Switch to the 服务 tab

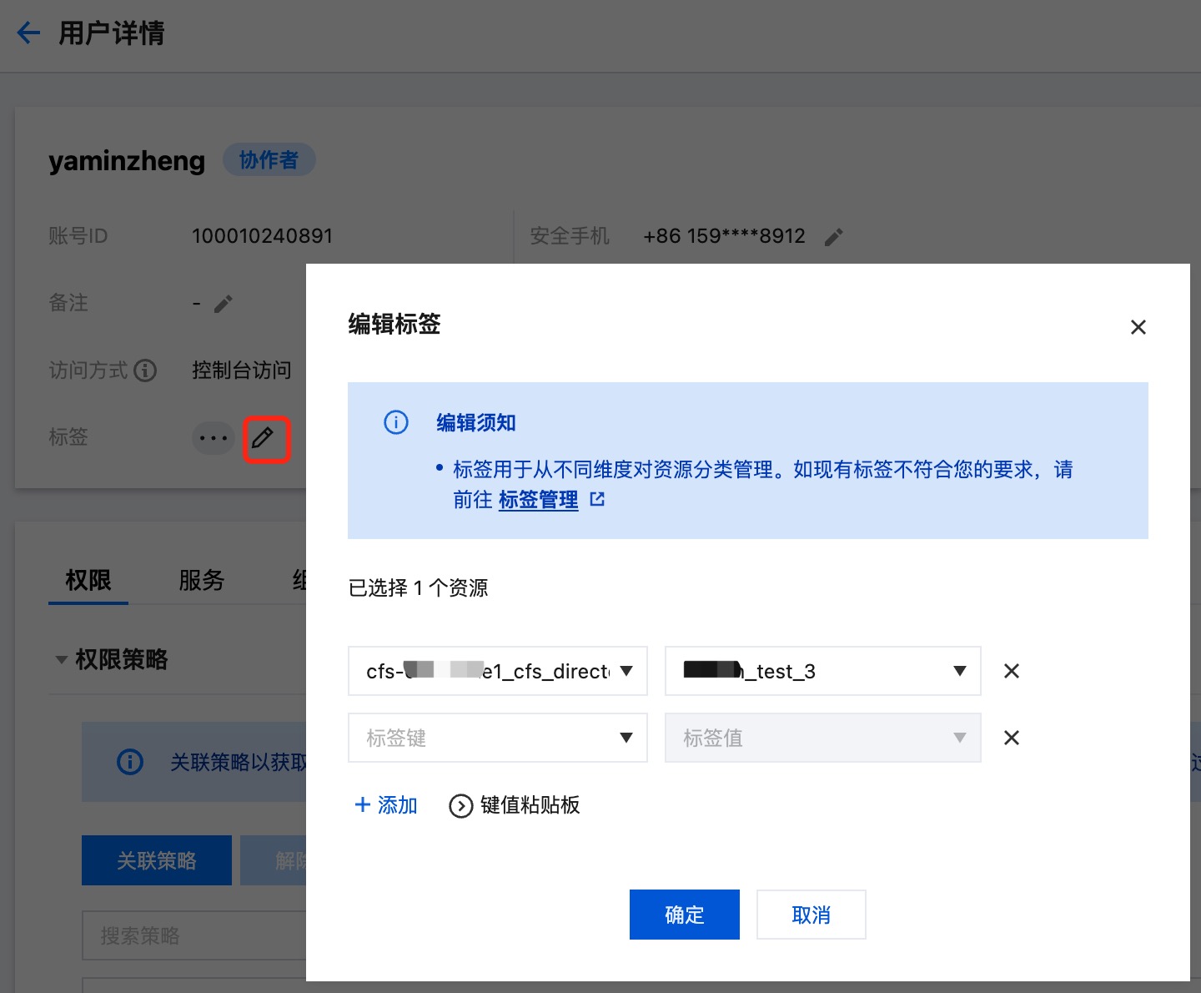[202, 580]
